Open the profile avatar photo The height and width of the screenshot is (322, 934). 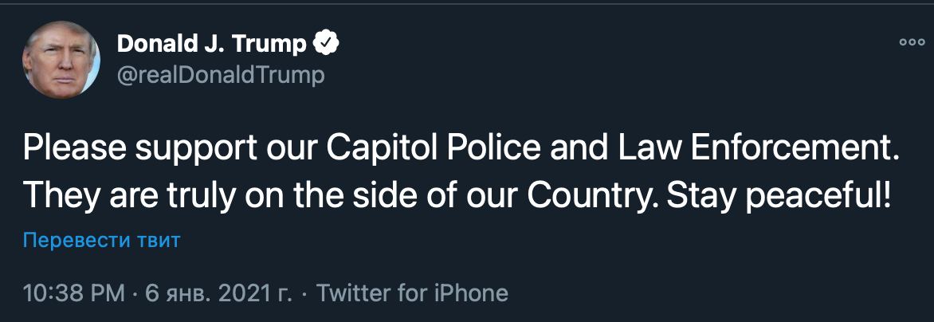click(60, 61)
